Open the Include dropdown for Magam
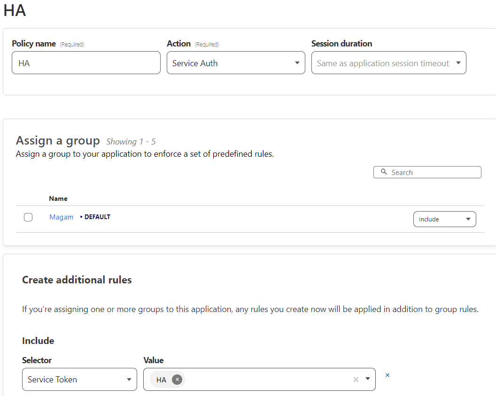Viewport: 496px width, 396px height. click(x=444, y=219)
